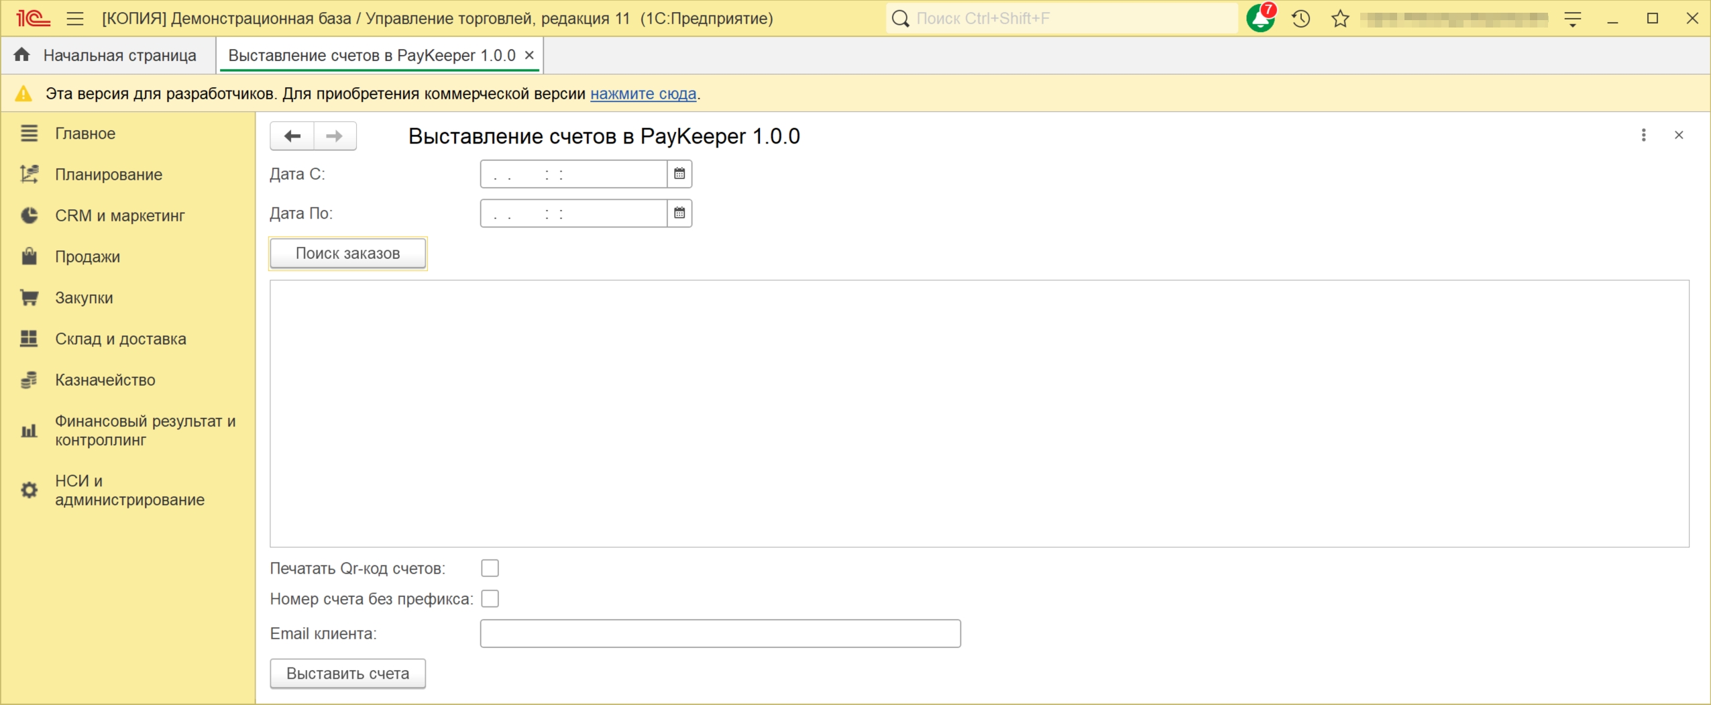Switch to Начальная страница tab
Screen dimensions: 1711x705
click(119, 56)
